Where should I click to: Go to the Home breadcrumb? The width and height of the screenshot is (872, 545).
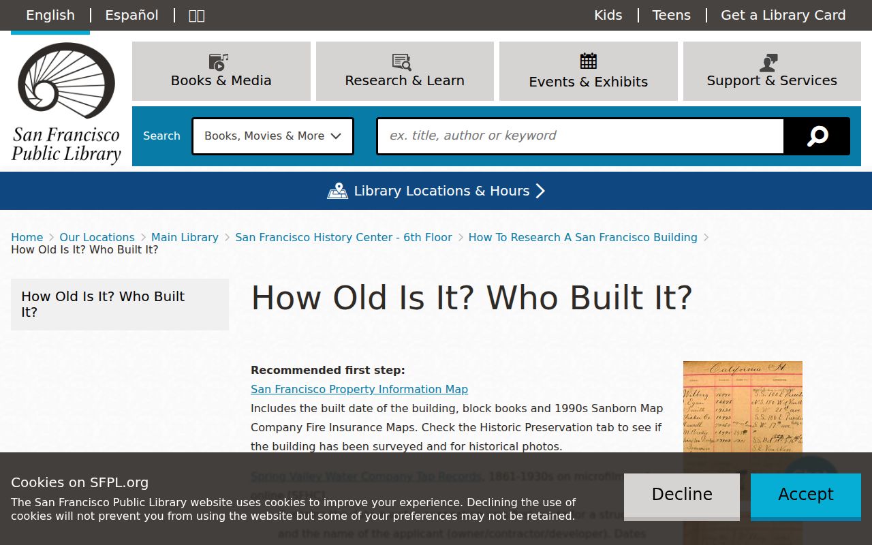27,237
